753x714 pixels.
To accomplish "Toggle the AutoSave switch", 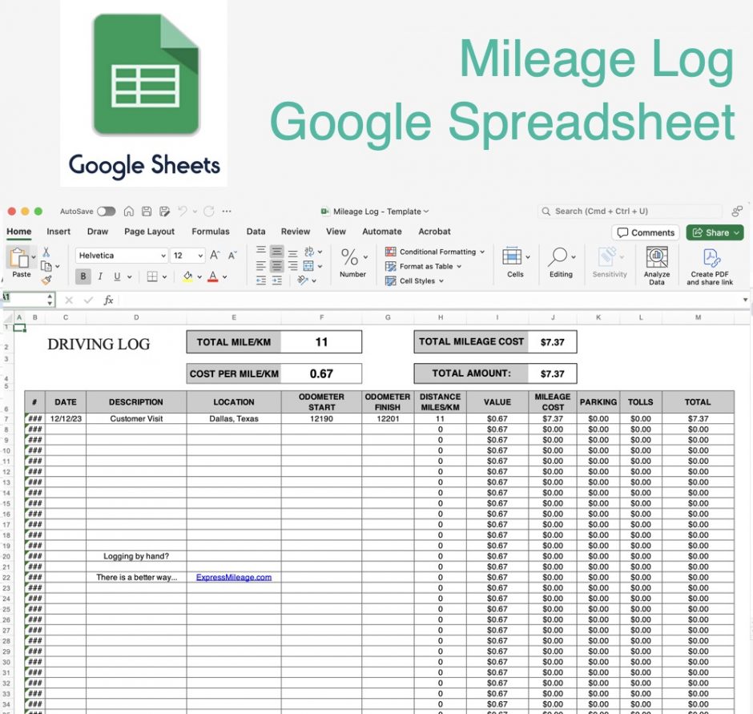I will (106, 212).
